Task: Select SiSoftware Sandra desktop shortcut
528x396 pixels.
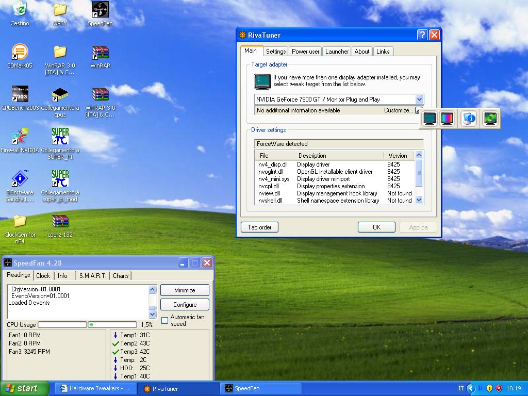Action: [x=20, y=186]
